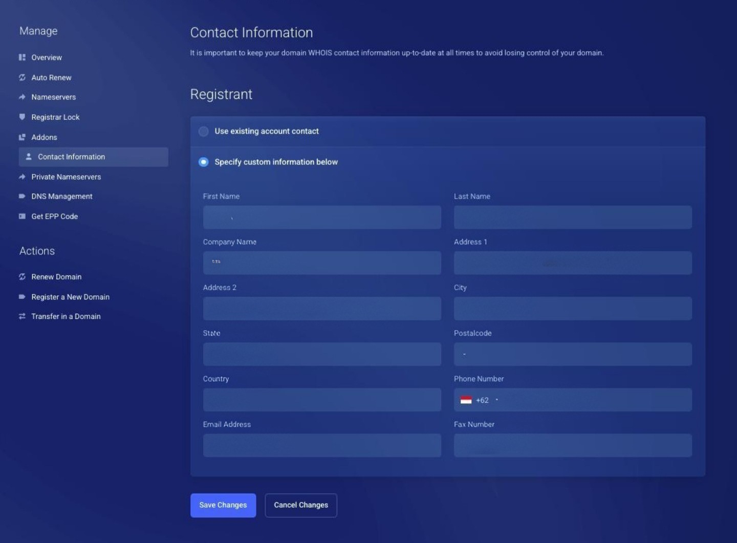This screenshot has height=543, width=737.
Task: Click the Addons icon
Action: [22, 137]
